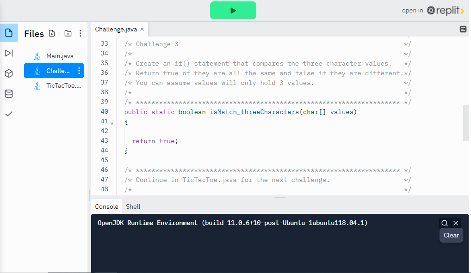Run the program with the green play button
This screenshot has height=273, width=471.
tap(233, 10)
